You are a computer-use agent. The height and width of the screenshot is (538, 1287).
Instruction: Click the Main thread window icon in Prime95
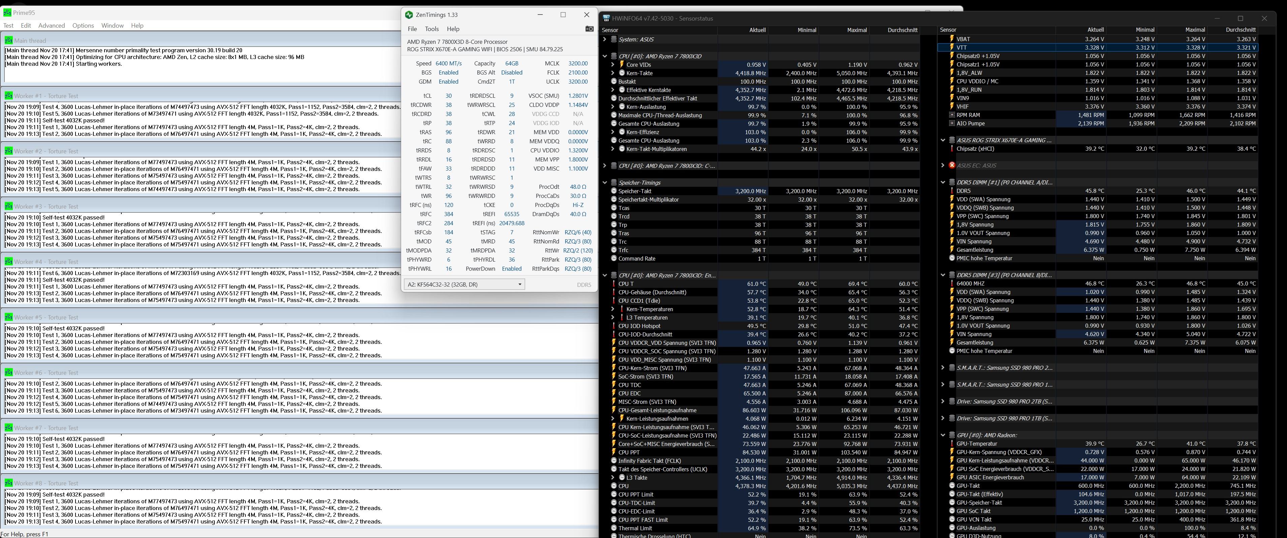click(8, 40)
